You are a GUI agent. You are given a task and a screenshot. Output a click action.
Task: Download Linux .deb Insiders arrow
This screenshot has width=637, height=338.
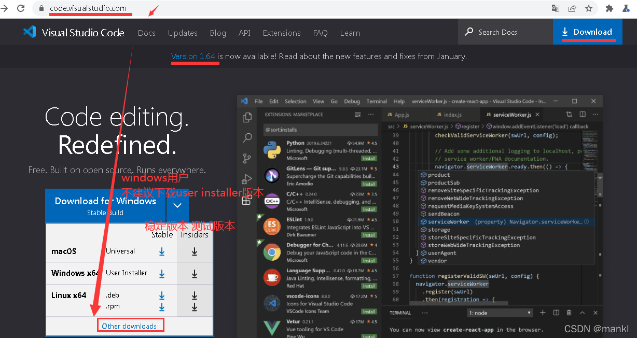tap(195, 295)
